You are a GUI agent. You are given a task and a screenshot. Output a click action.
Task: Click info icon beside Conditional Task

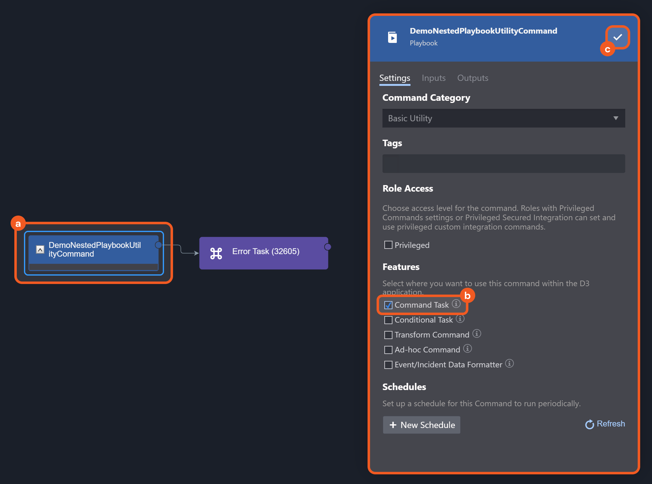click(460, 319)
